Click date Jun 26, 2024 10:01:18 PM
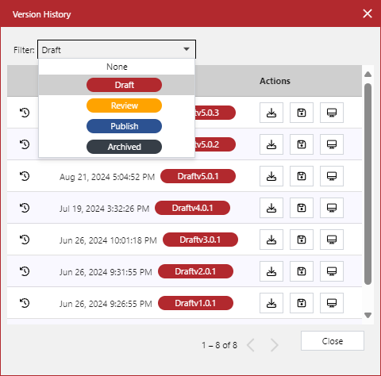Screen dimensions: 381x376 click(x=108, y=240)
